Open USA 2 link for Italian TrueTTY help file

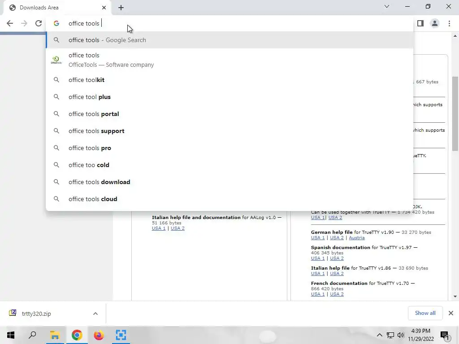337,274
